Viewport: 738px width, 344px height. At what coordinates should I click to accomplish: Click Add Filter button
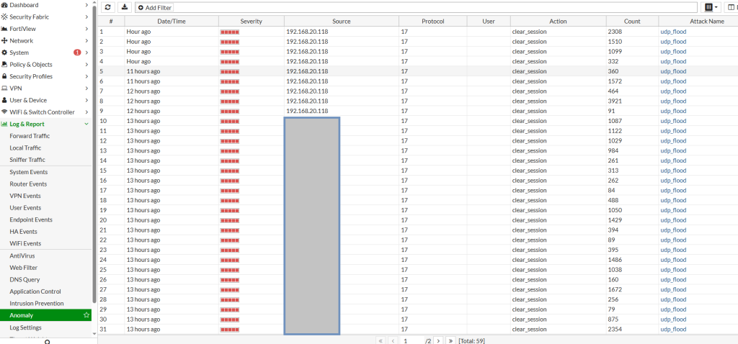(155, 7)
